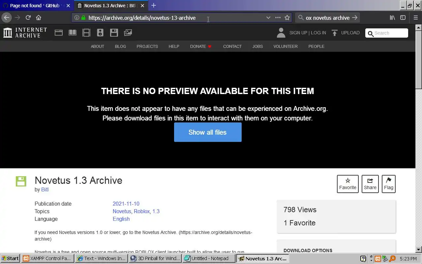Open the author link Bitl

pyautogui.click(x=45, y=190)
